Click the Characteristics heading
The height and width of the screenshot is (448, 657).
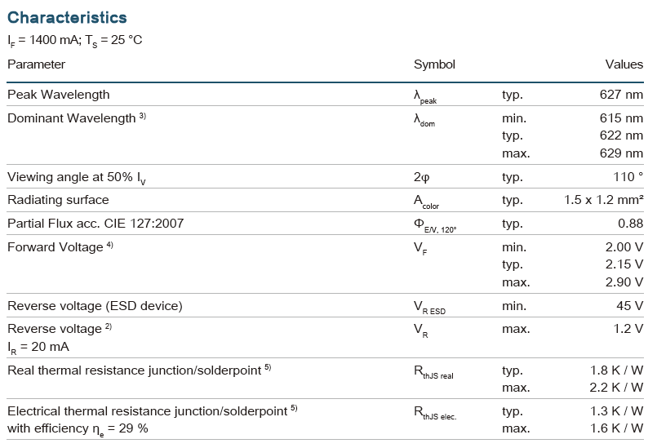pos(67,17)
